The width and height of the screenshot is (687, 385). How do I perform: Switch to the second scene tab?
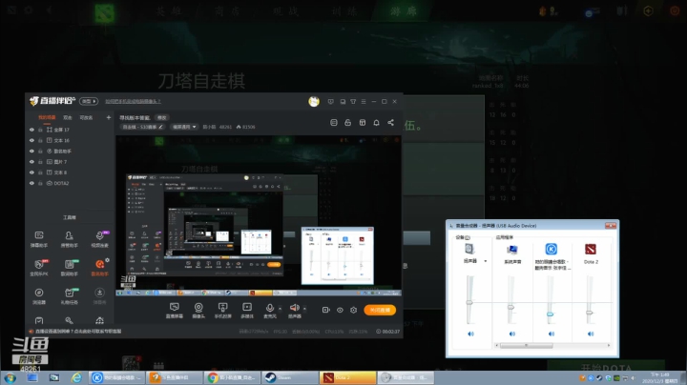point(68,117)
